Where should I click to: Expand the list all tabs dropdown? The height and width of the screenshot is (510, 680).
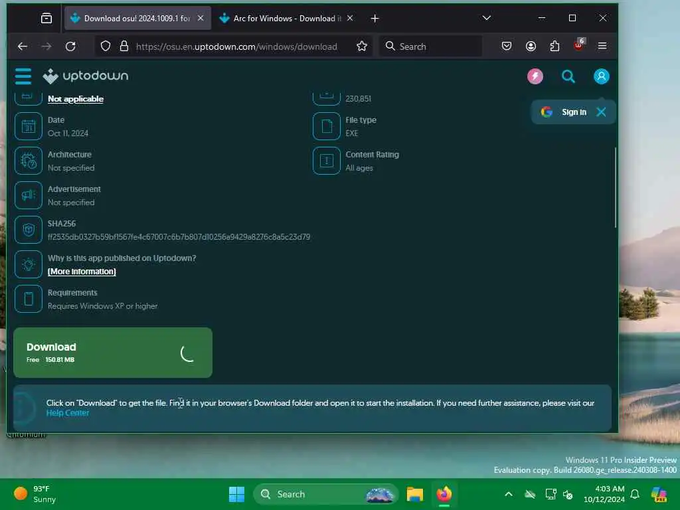pyautogui.click(x=487, y=18)
